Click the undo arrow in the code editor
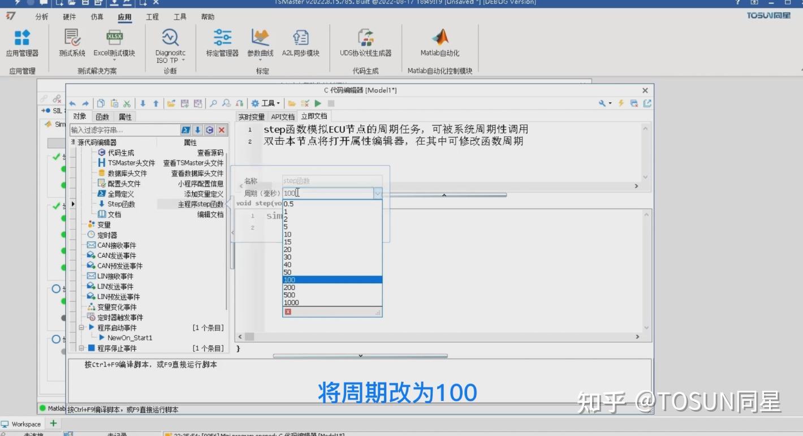803x436 pixels. tap(73, 103)
